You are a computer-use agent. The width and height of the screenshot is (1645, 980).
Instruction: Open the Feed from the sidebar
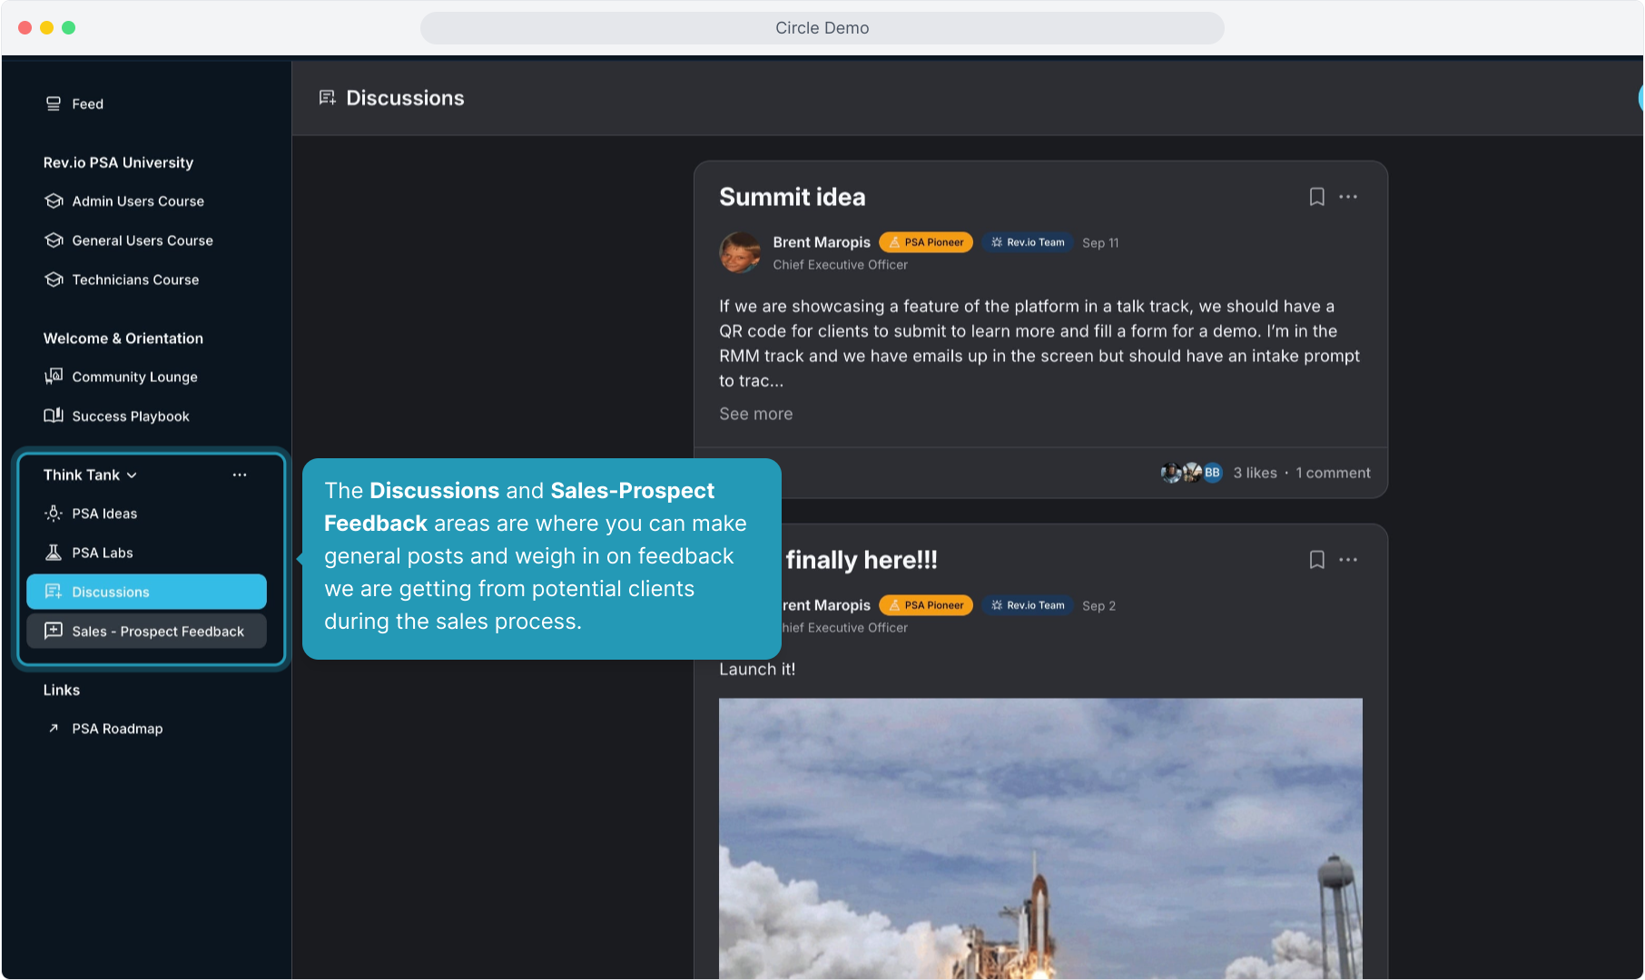point(87,104)
